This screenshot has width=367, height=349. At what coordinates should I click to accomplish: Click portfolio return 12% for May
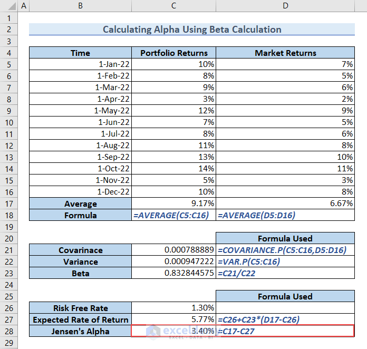pyautogui.click(x=173, y=111)
